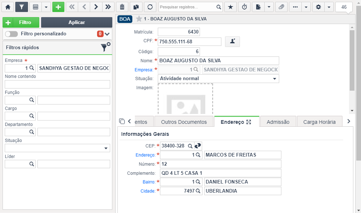361x213 pixels.
Task: Add a new record with plus button
Action: click(58, 7)
